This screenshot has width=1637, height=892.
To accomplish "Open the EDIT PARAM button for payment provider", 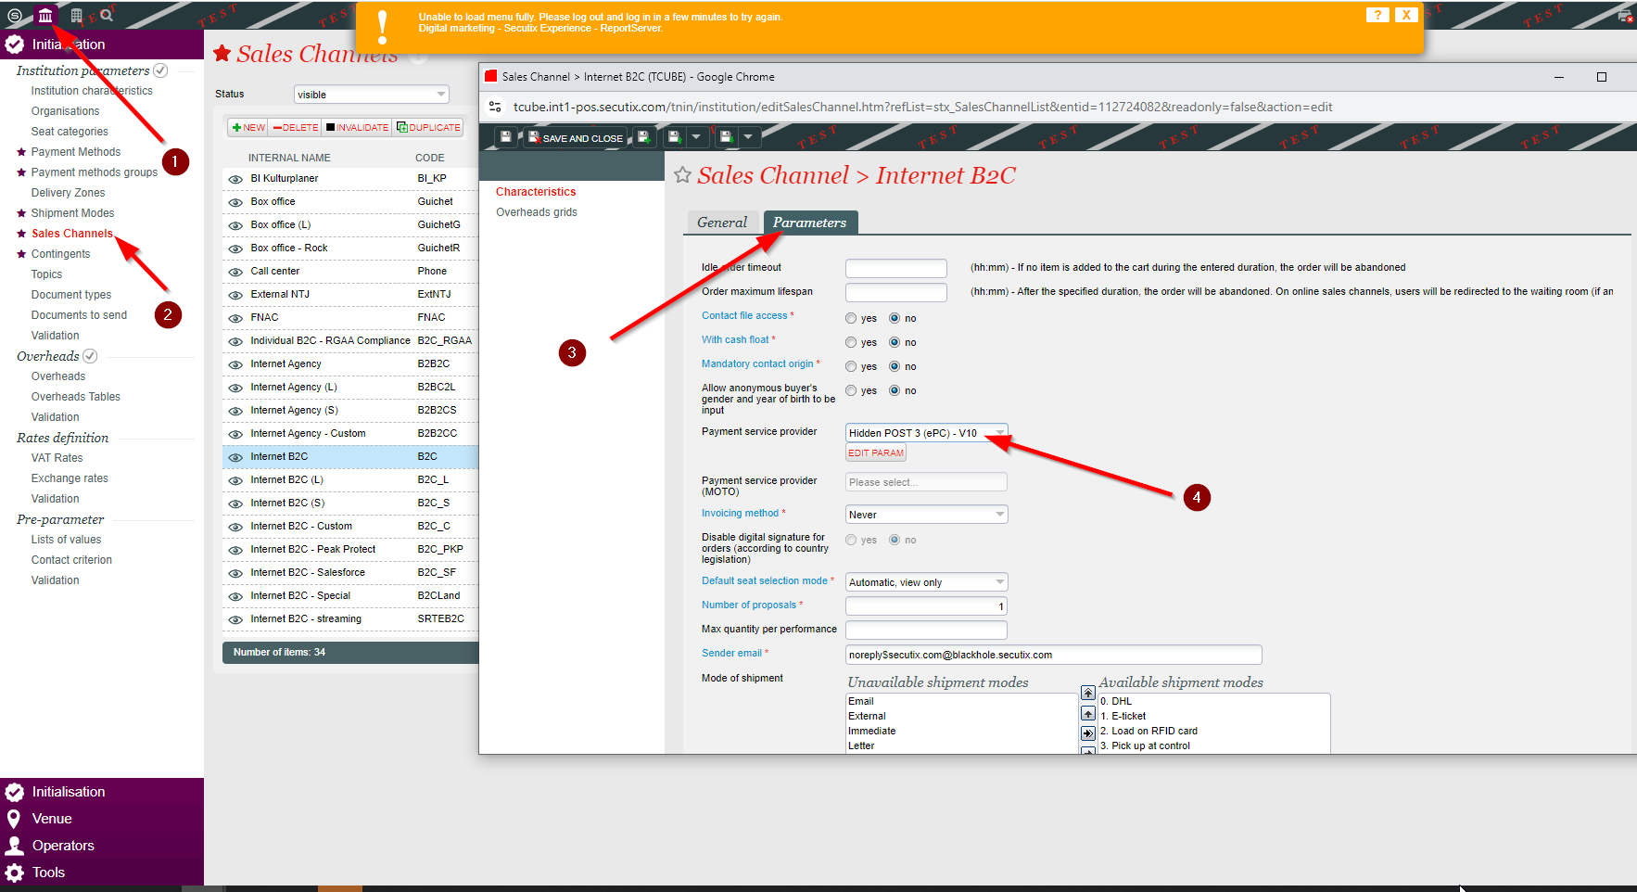I will pyautogui.click(x=874, y=452).
